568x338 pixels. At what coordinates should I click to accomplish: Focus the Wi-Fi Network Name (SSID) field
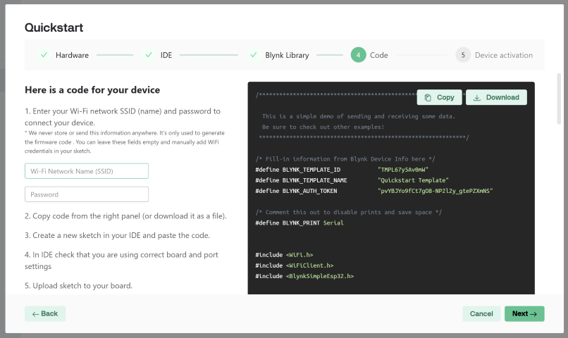(x=87, y=171)
